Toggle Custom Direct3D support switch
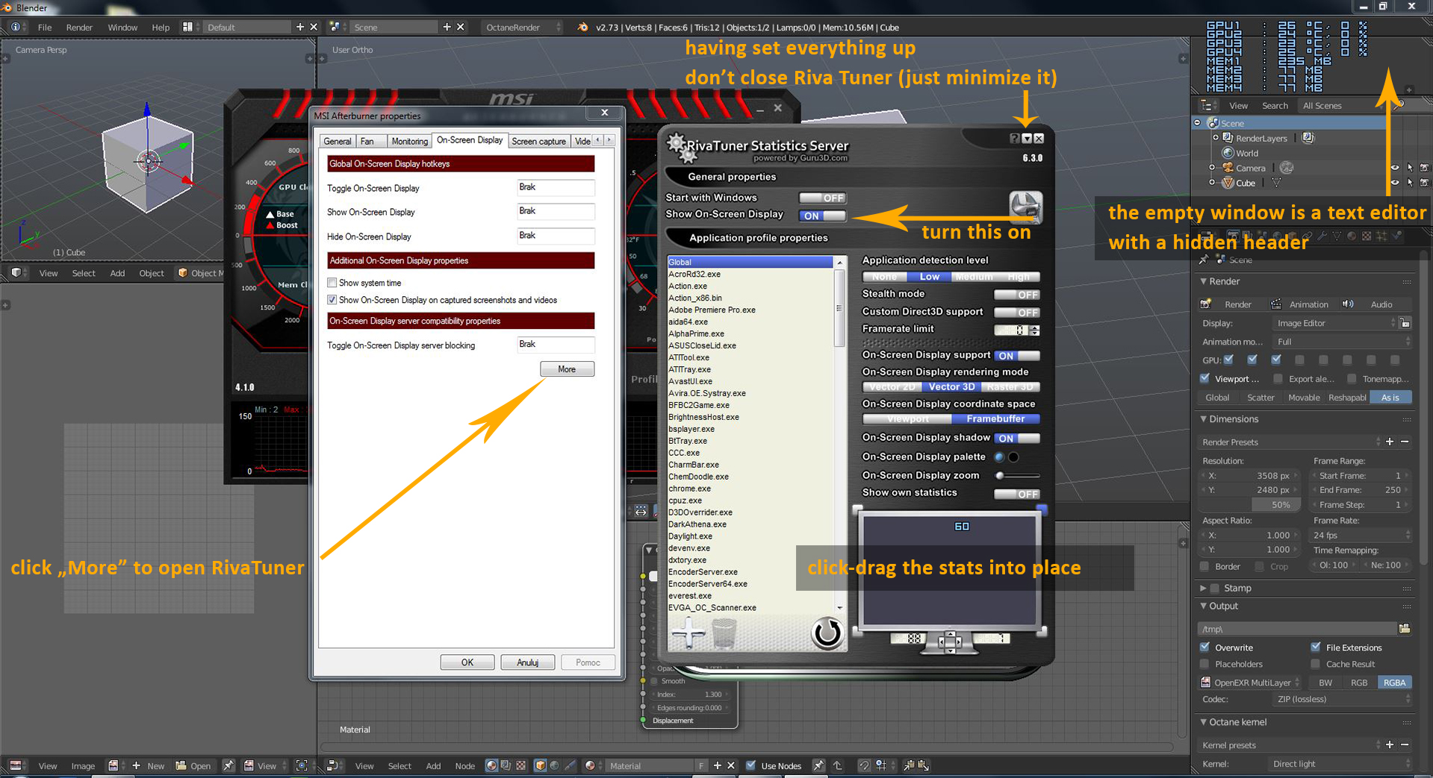Viewport: 1433px width, 778px height. (x=1017, y=313)
